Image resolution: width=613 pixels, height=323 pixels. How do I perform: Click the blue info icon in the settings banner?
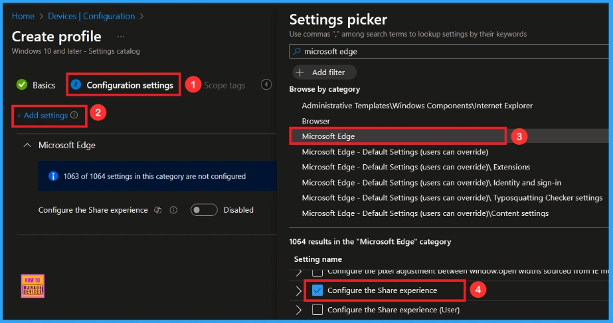click(53, 176)
